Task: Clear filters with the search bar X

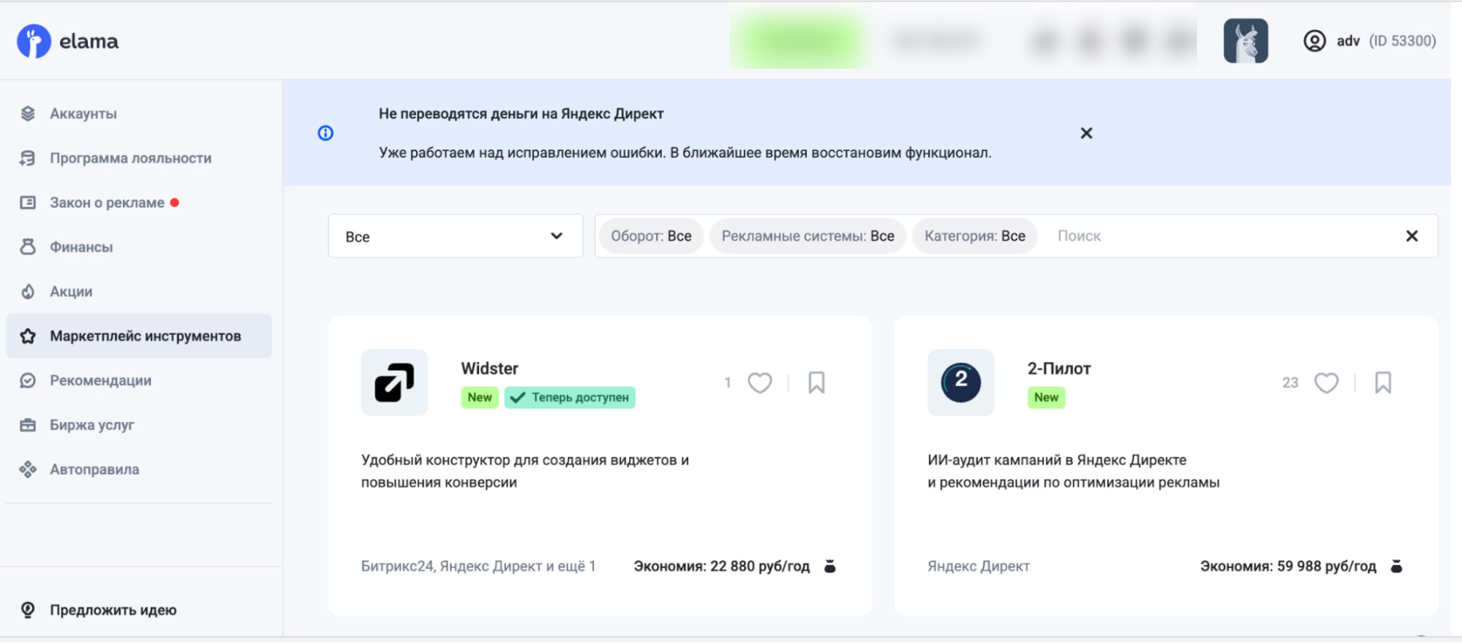Action: coord(1412,236)
